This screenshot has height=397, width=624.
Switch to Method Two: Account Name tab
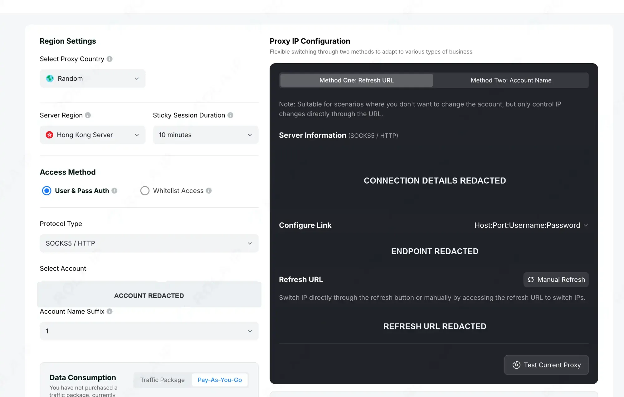(x=511, y=80)
